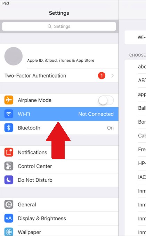
Task: Tap the red Notifications icon
Action: pos(9,152)
